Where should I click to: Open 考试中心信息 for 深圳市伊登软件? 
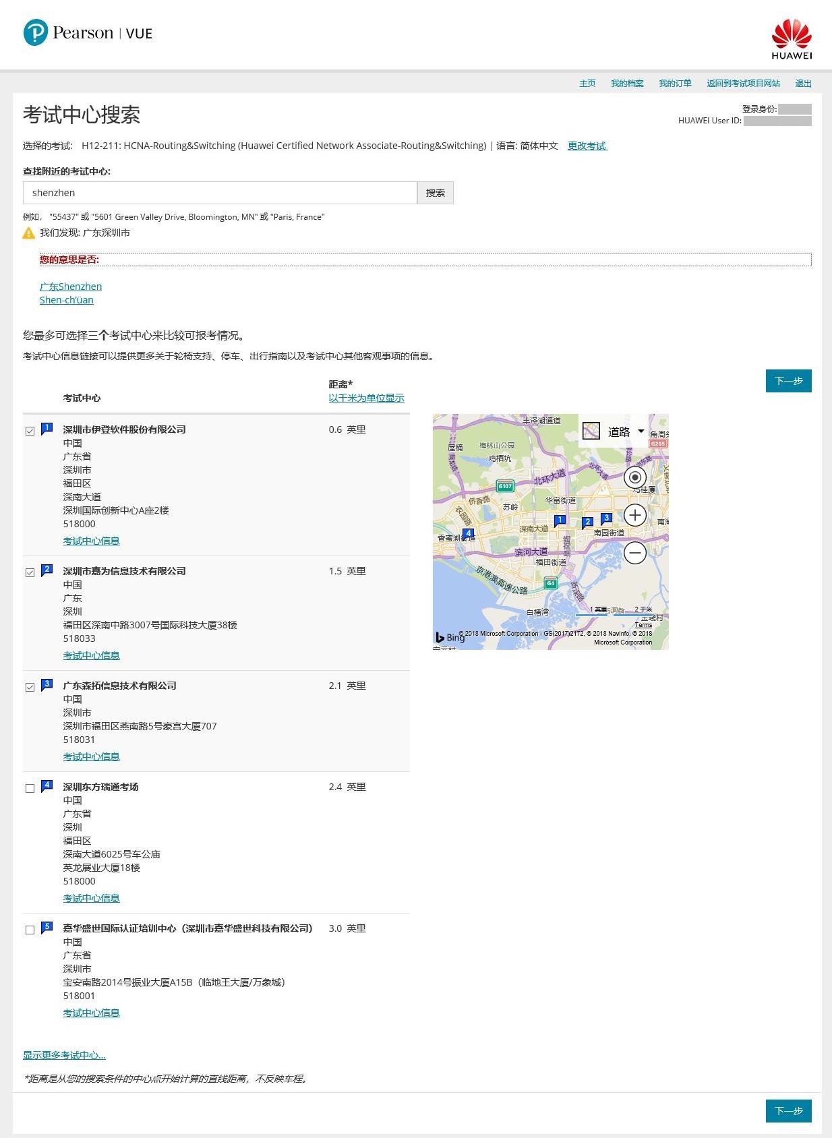pyautogui.click(x=92, y=541)
